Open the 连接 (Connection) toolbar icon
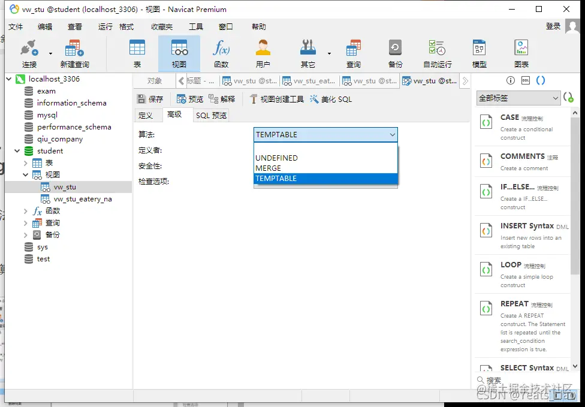 pos(29,54)
